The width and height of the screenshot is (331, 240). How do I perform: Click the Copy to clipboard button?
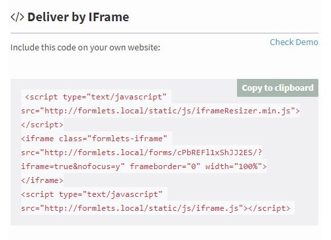point(277,88)
